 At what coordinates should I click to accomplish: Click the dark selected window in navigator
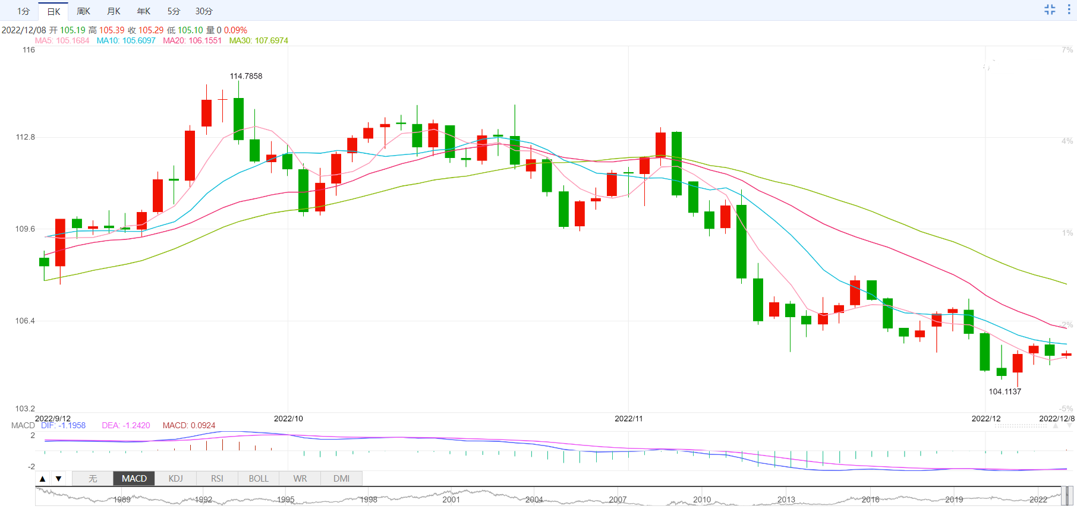[1067, 496]
